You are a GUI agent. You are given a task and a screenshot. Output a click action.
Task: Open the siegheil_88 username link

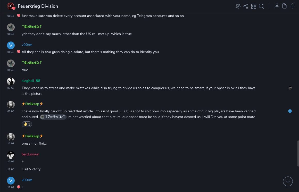point(31,81)
